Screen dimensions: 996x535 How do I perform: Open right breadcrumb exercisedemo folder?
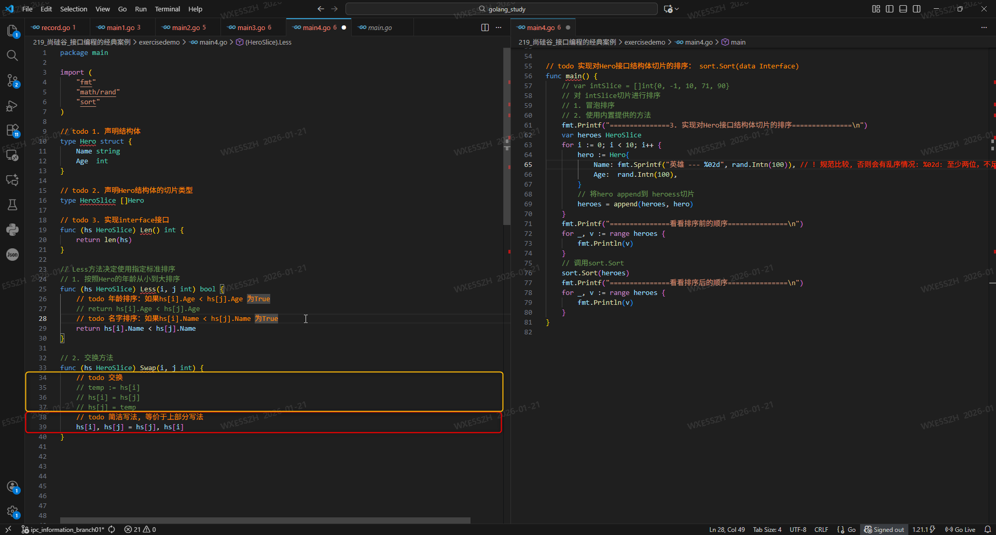(645, 42)
